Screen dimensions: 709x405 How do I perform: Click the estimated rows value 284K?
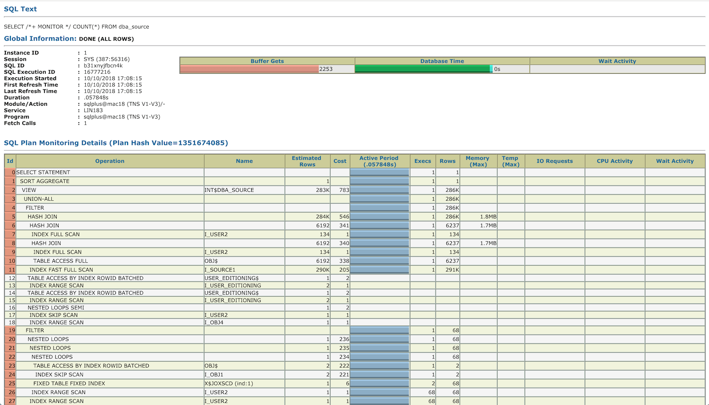[x=323, y=217]
